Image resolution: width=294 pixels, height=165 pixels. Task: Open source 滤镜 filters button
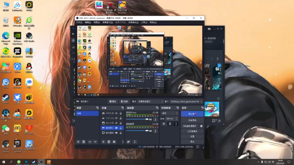[x=124, y=102]
